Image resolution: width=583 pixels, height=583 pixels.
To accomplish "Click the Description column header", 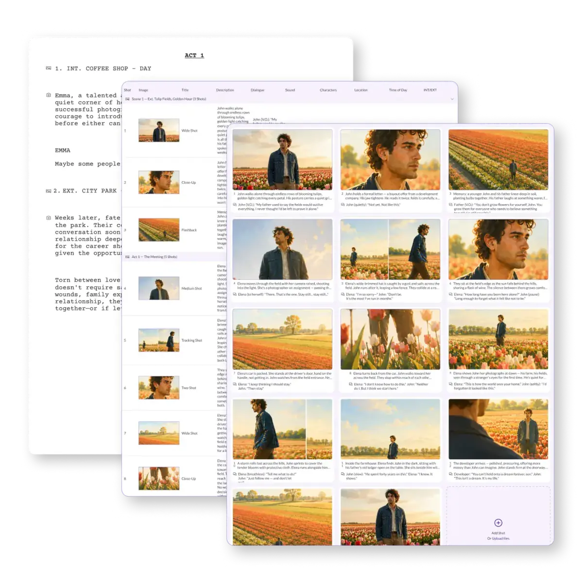I will coord(225,90).
